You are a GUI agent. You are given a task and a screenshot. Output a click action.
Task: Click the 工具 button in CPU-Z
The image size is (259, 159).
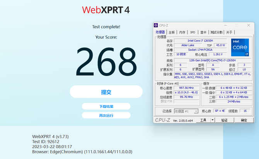(203, 120)
